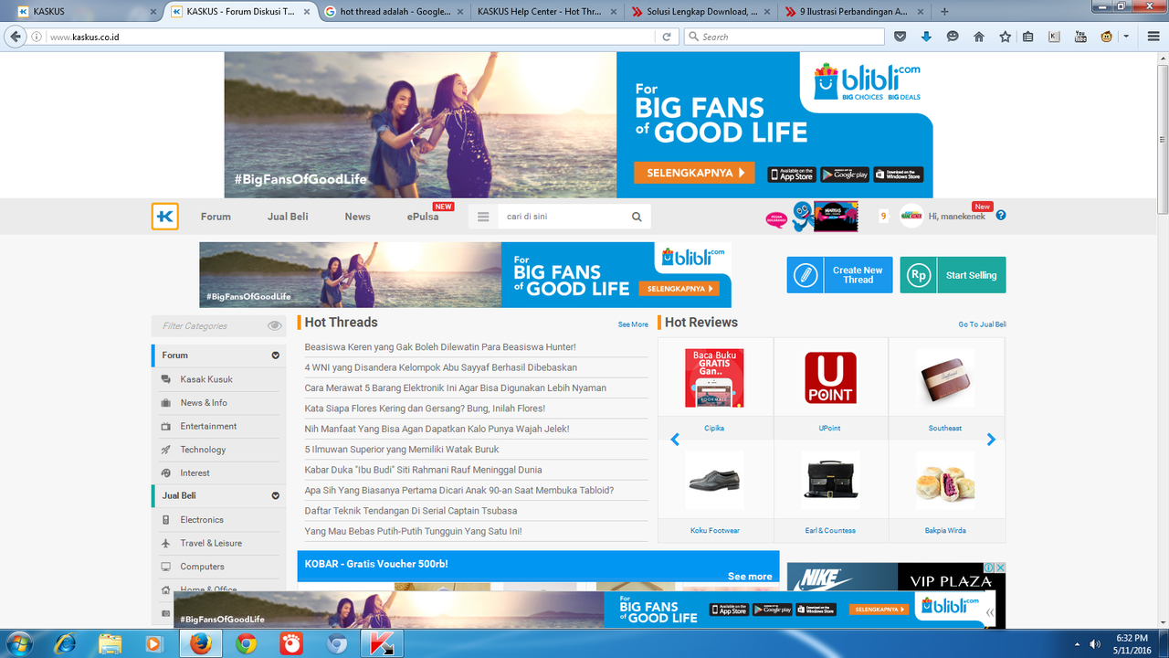
Task: Switch to 9 Ilustrasi Perbandingan tab
Action: click(855, 12)
